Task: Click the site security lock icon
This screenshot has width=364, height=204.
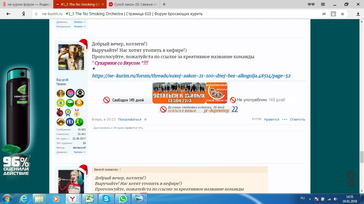Action: (x=333, y=14)
